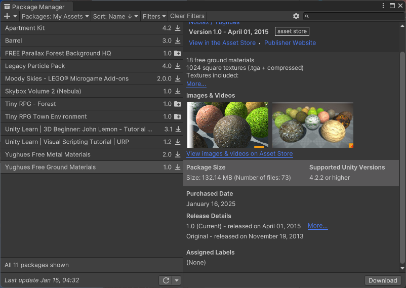This screenshot has width=406, height=288.
Task: Click import icon for Tiny RPG - Forest
Action: point(178,104)
